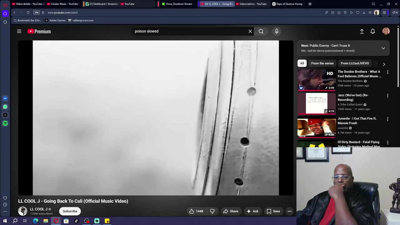The width and height of the screenshot is (400, 225).
Task: Open the snapshot camera icon in toolbar
Action: [x=339, y=12]
